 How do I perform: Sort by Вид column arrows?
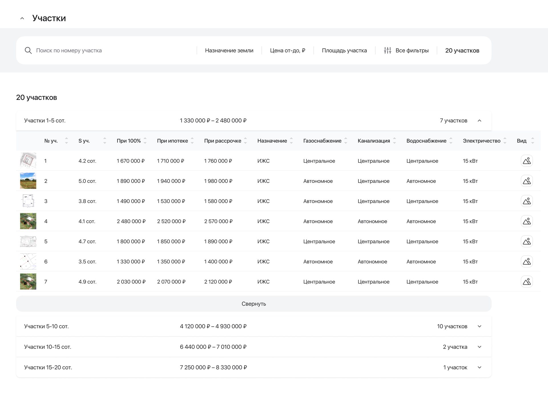coord(533,141)
